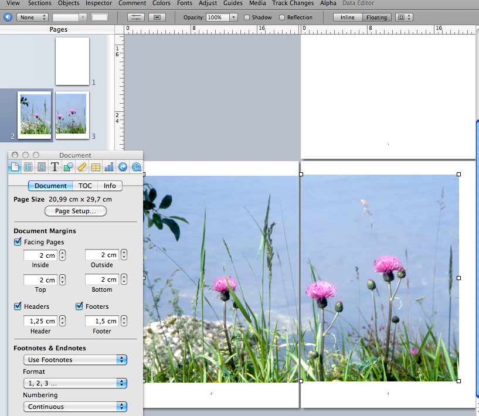Disable the Headers checkbox
The width and height of the screenshot is (479, 416).
(18, 306)
